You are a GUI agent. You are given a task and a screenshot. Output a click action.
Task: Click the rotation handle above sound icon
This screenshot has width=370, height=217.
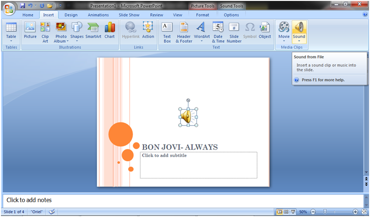pos(188,100)
